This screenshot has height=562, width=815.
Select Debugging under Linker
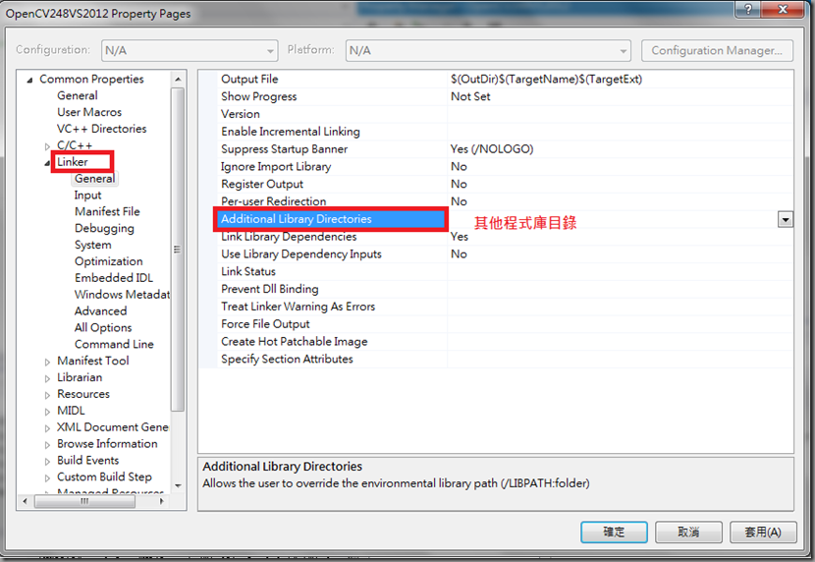point(104,229)
